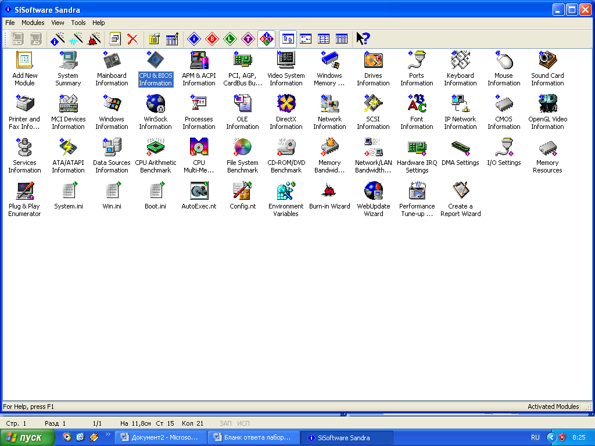The height and width of the screenshot is (446, 595).
Task: Select the File System Benchmark module
Action: coord(242,156)
